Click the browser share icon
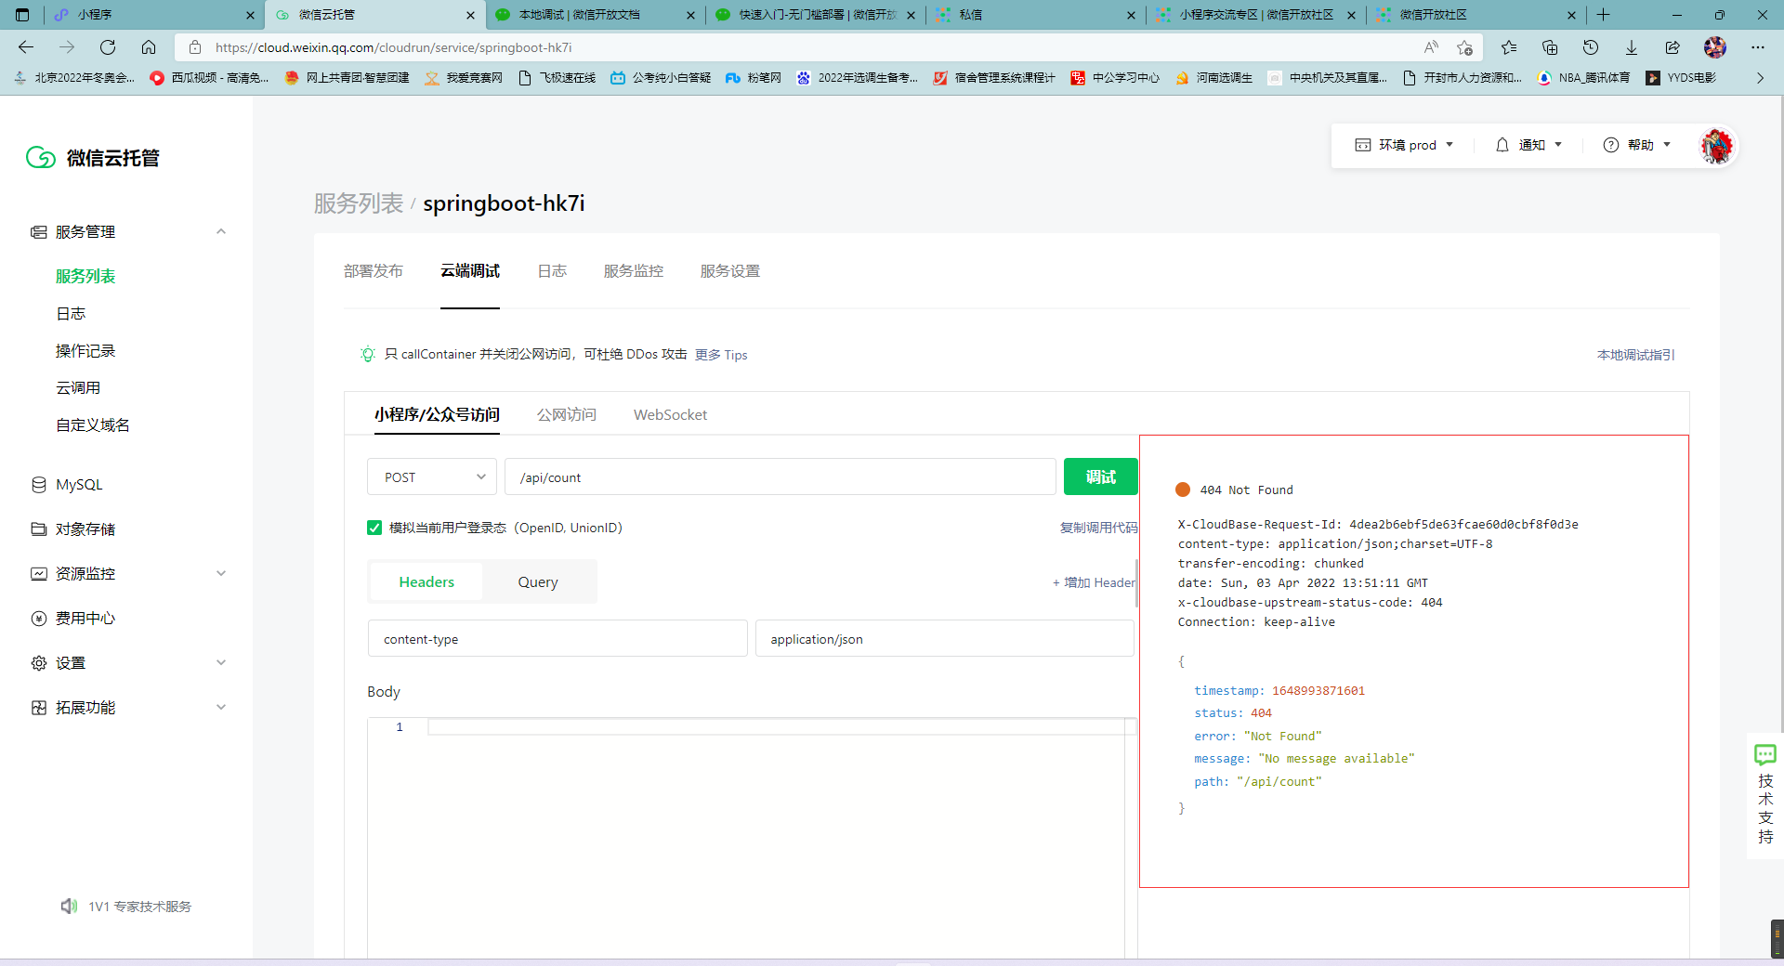The width and height of the screenshot is (1784, 966). point(1672,47)
